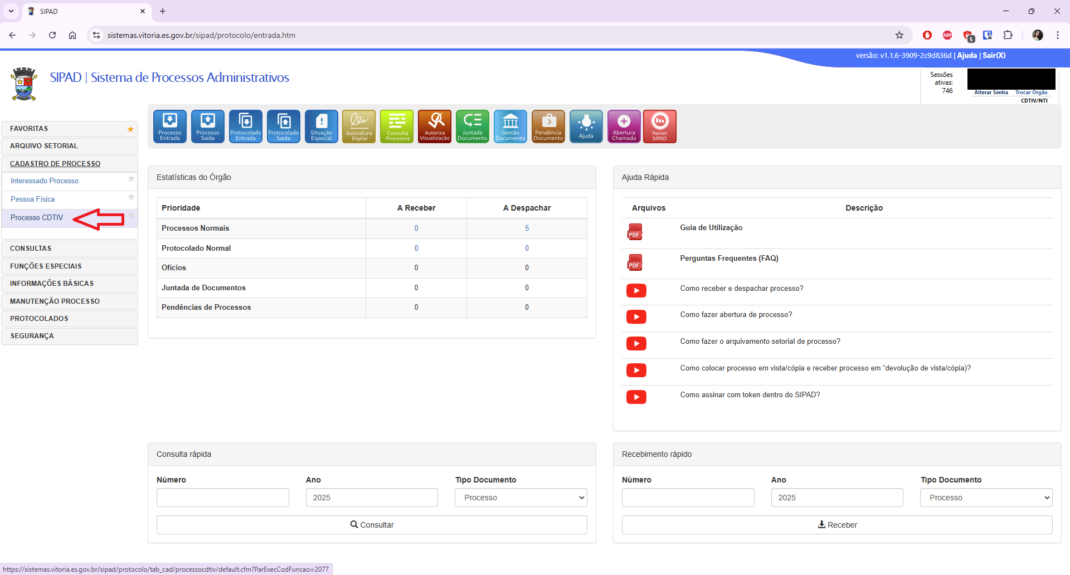Click the Gestão Documento icon

tap(510, 126)
